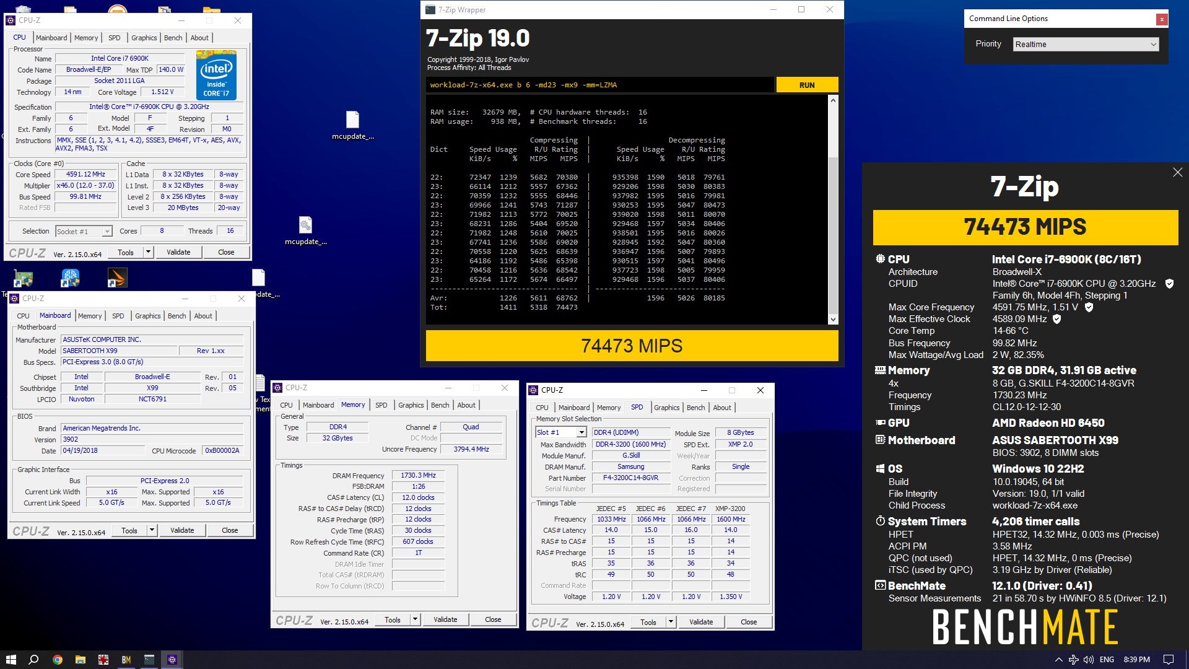1189x669 pixels.
Task: Click DRAM Frequency value 1730.3 MHz
Action: (418, 475)
